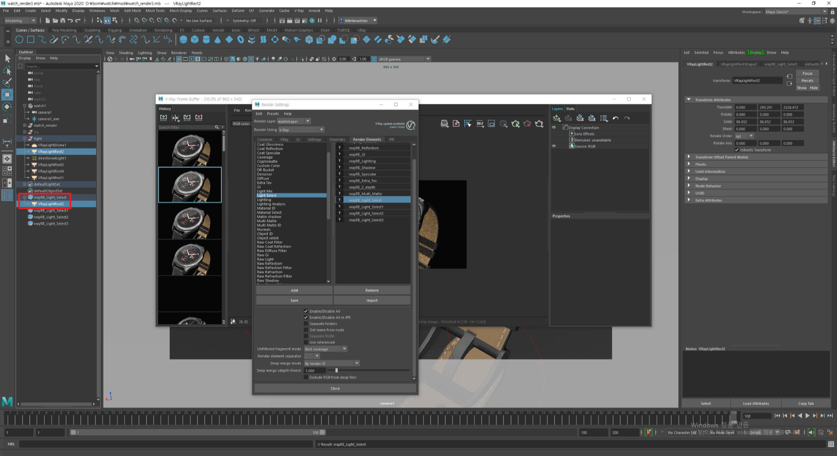
Task: Click the Select tool arrow icon
Action: 7,59
